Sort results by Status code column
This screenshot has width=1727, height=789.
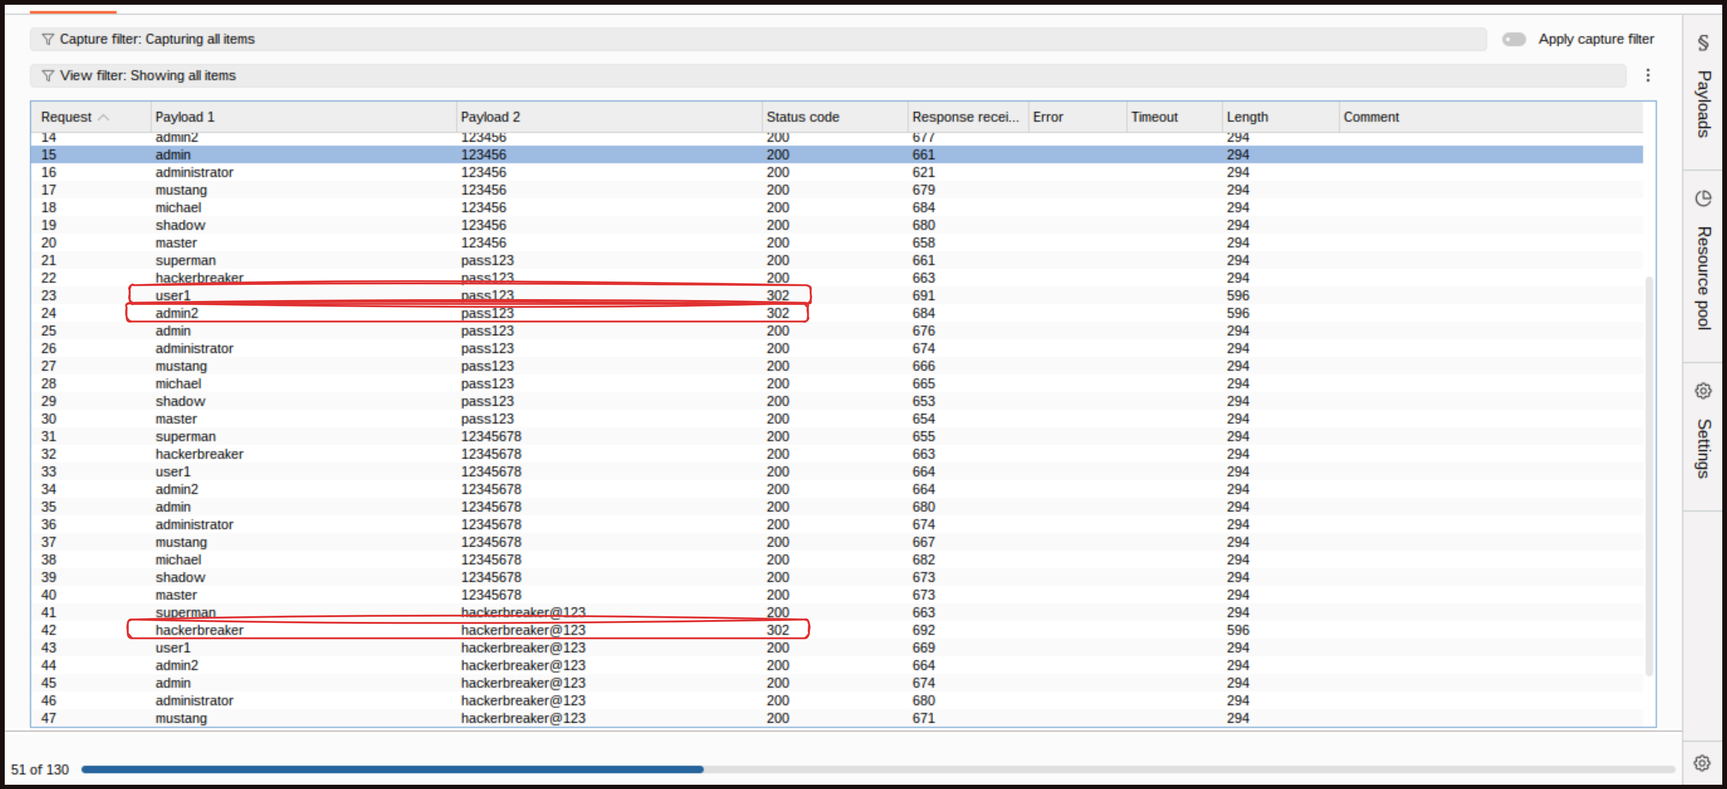tap(803, 117)
